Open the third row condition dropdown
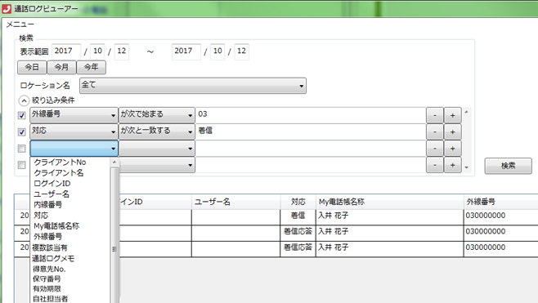Viewport: 538px width, 303px height. [x=157, y=149]
